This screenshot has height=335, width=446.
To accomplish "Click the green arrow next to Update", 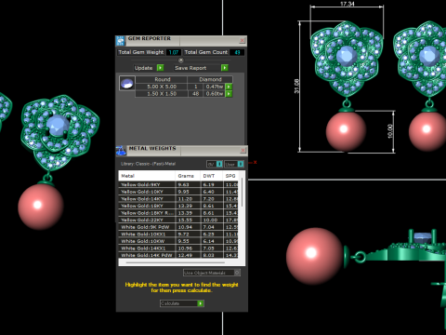I will 160,68.
